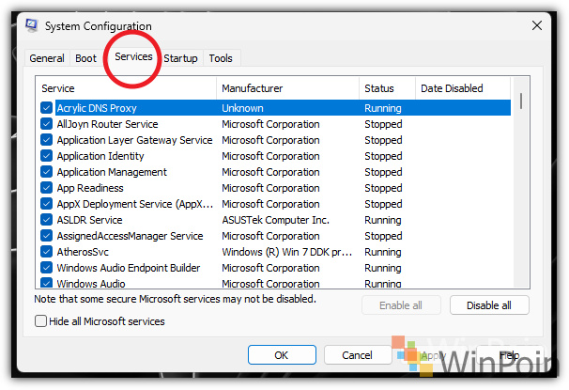Confirm with the OK button

click(x=282, y=355)
